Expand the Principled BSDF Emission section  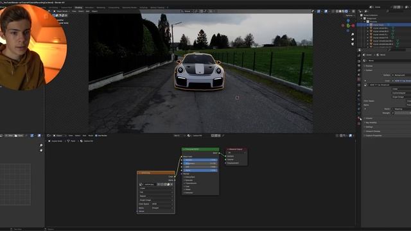pyautogui.click(x=189, y=193)
